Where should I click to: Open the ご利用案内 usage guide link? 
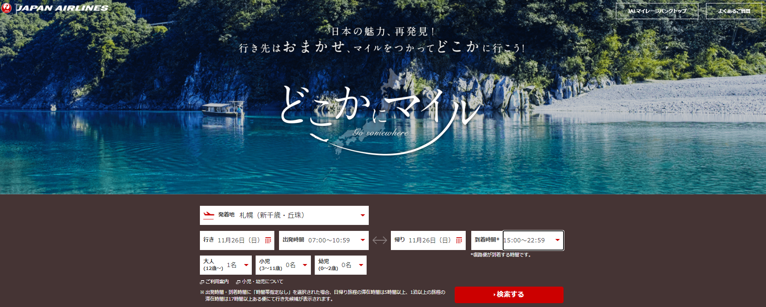pos(217,281)
